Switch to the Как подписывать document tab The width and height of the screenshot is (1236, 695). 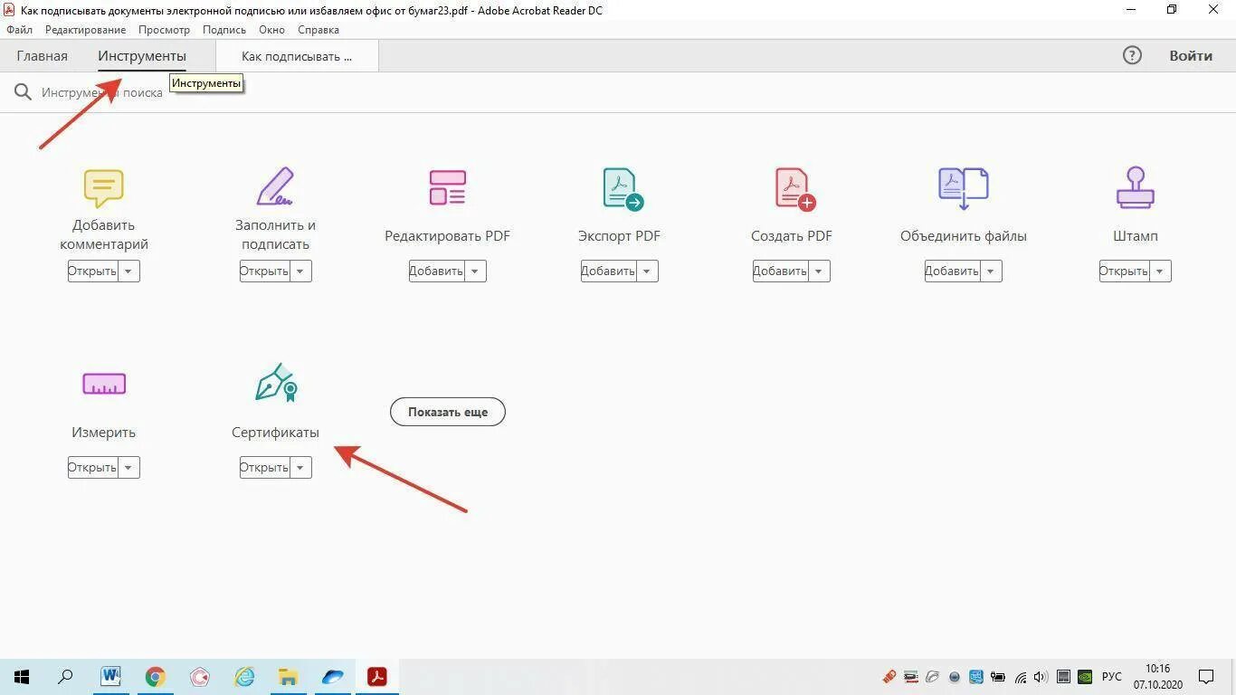(x=297, y=56)
